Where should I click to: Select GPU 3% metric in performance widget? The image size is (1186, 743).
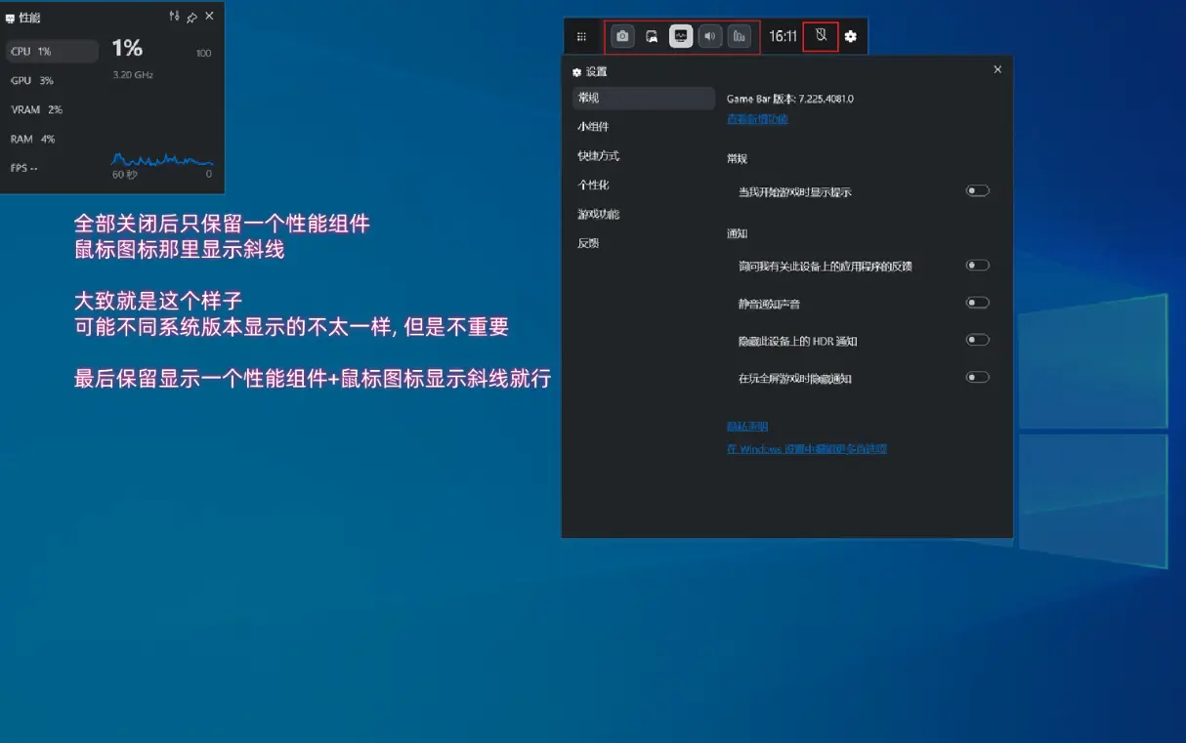click(x=52, y=80)
